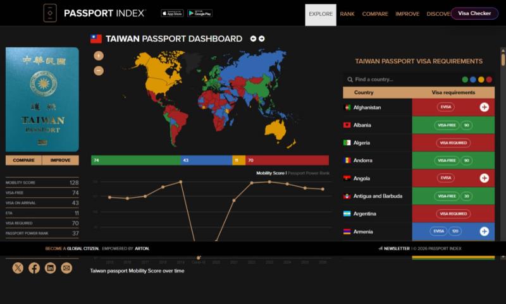Open the App Store download badge
The width and height of the screenshot is (506, 304).
pyautogui.click(x=172, y=13)
